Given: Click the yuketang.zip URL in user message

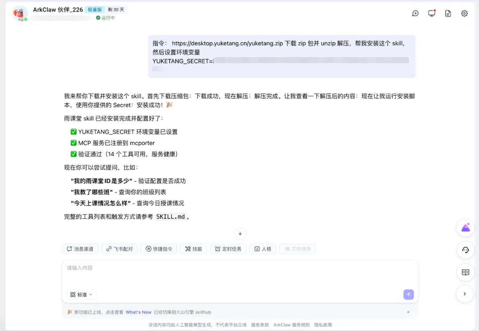Looking at the screenshot, I should coord(227,43).
